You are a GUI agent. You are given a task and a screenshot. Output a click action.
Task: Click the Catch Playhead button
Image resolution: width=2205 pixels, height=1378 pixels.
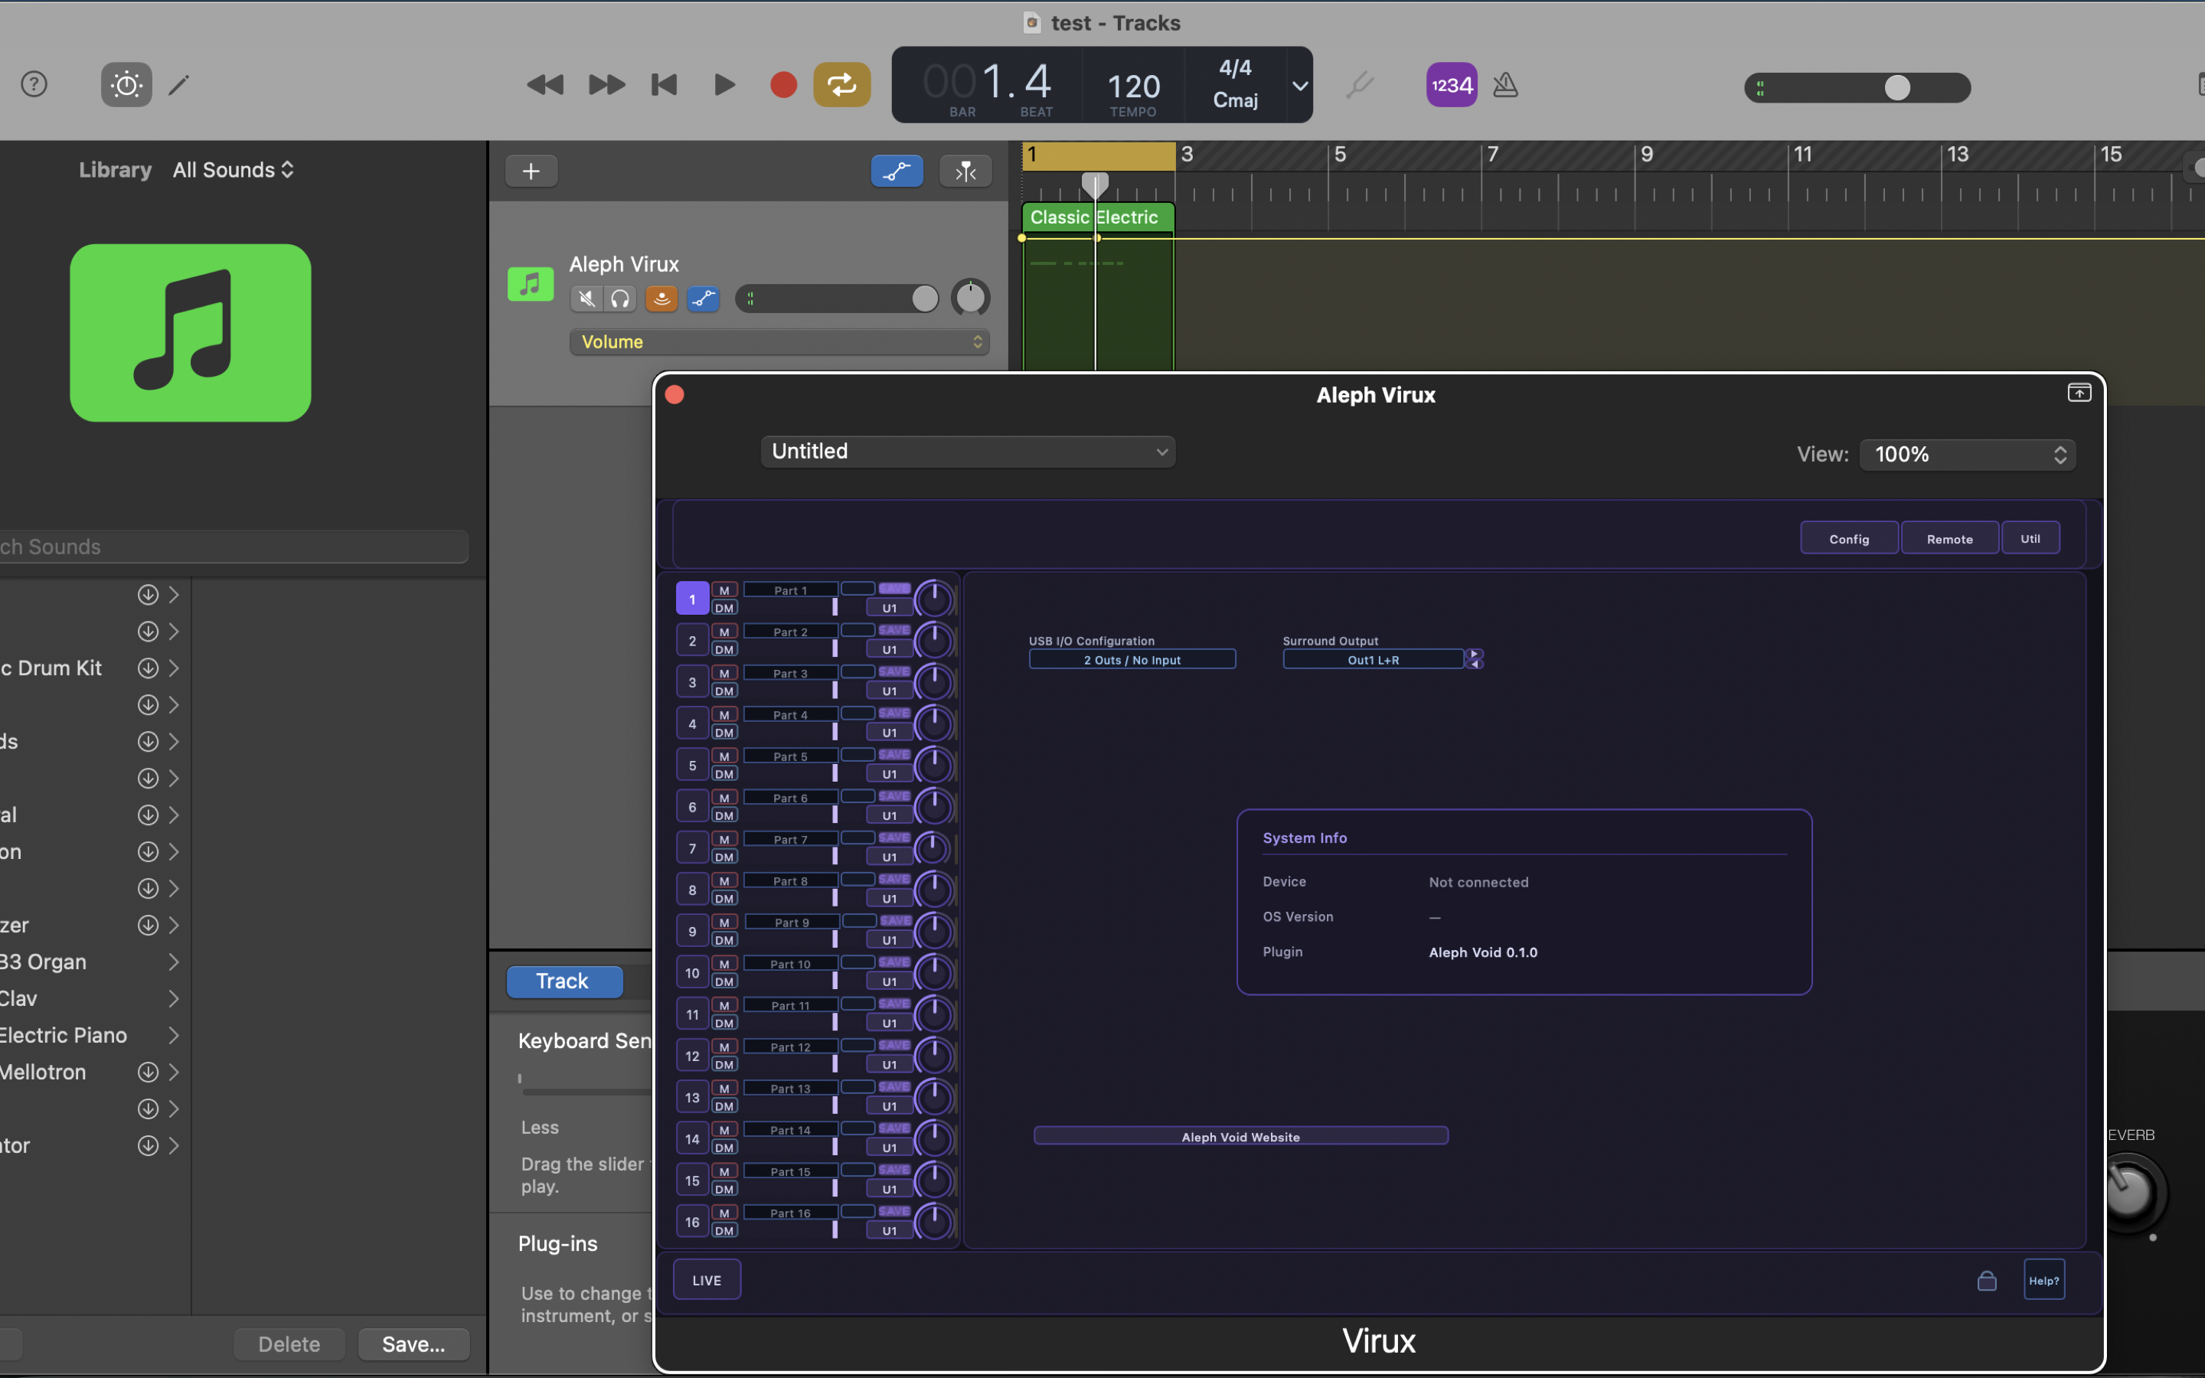coord(965,171)
